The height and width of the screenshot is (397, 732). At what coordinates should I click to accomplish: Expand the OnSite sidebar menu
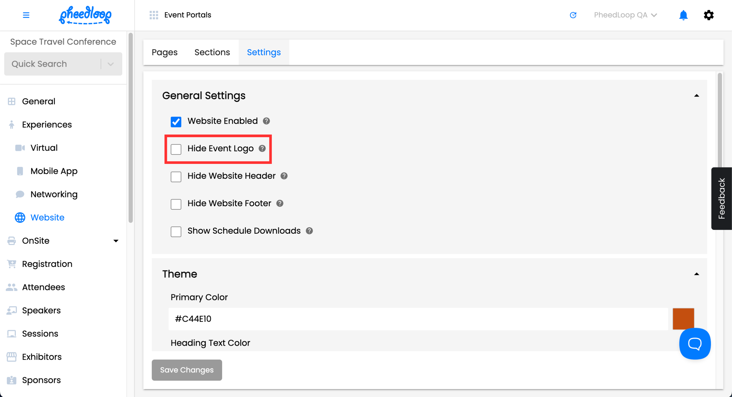pos(116,241)
